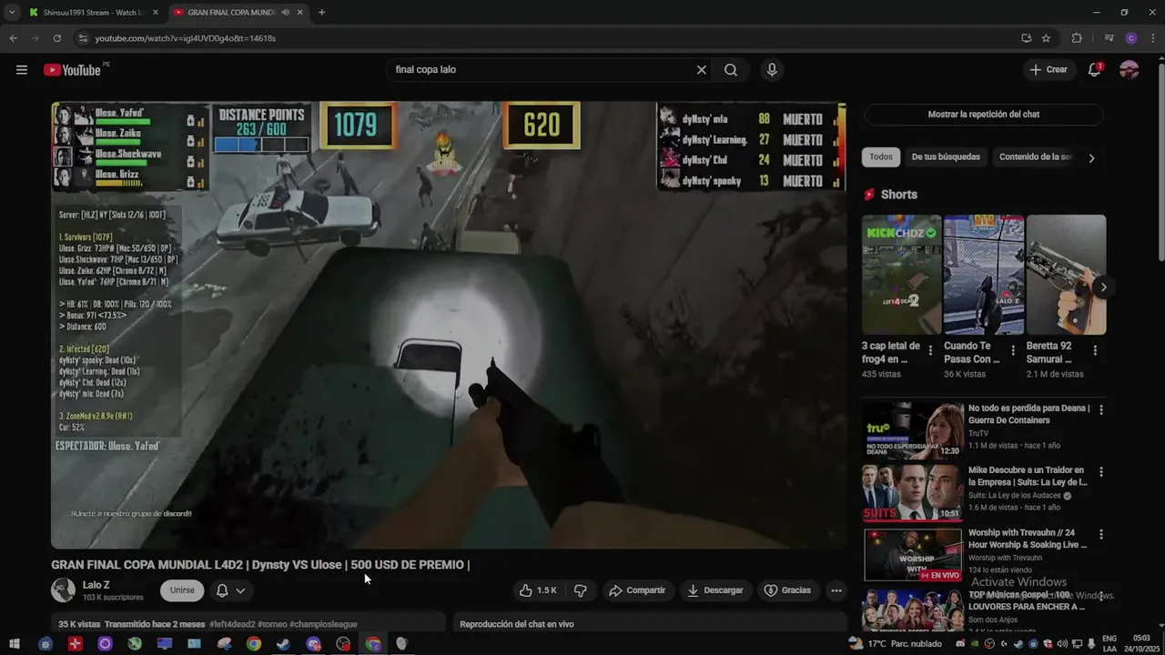The image size is (1165, 655).
Task: Open more options for the Suits video
Action: pyautogui.click(x=1101, y=472)
